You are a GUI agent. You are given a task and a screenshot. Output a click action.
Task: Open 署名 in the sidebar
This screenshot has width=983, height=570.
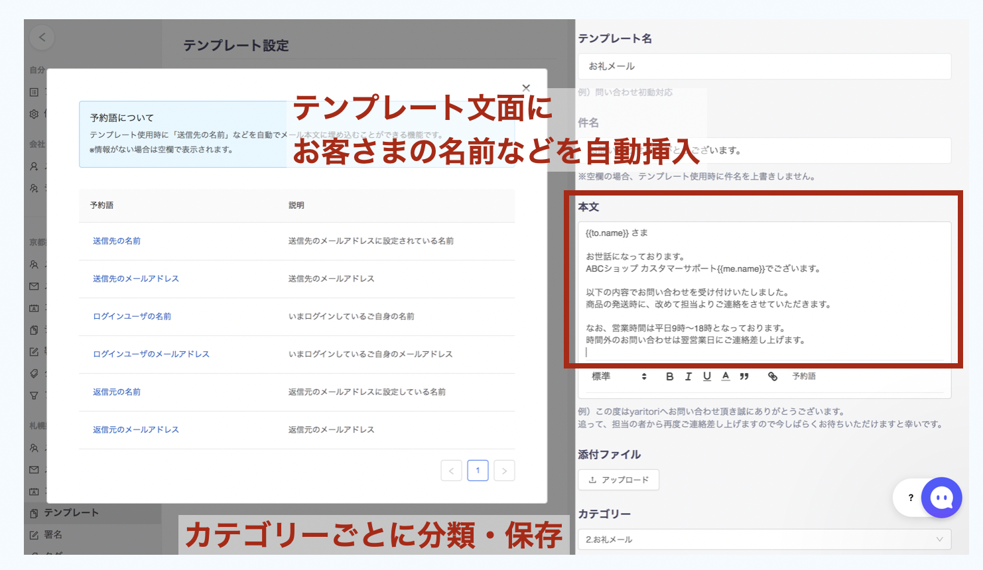pyautogui.click(x=53, y=535)
